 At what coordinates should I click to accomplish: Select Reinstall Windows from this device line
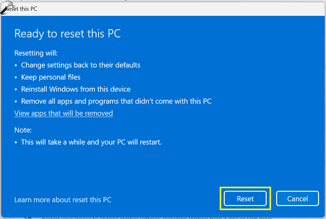pos(76,89)
